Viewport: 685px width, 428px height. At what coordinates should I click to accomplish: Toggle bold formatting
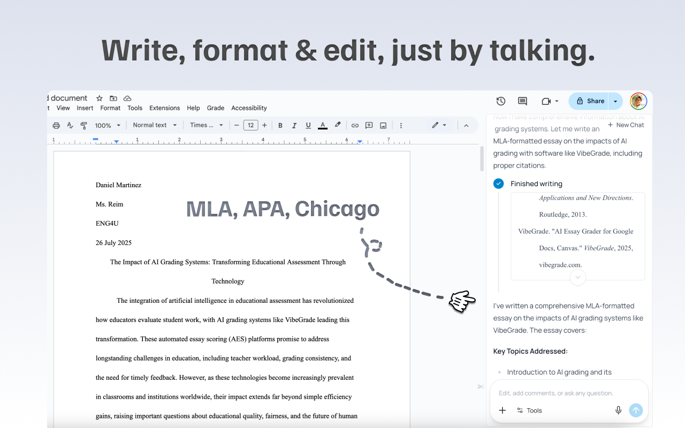280,125
